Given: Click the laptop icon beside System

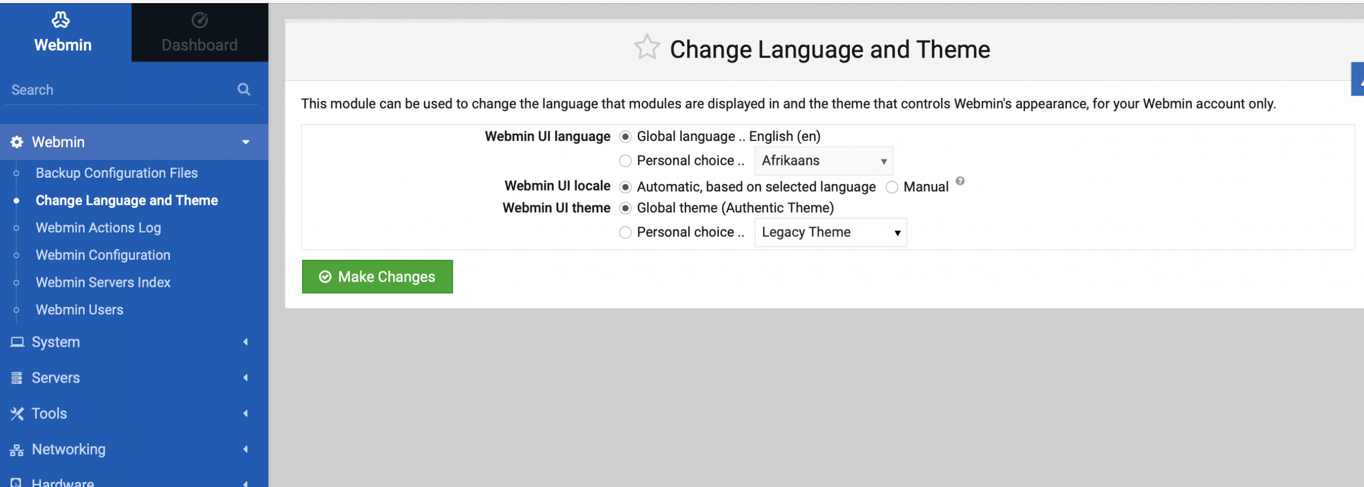Looking at the screenshot, I should [x=17, y=342].
